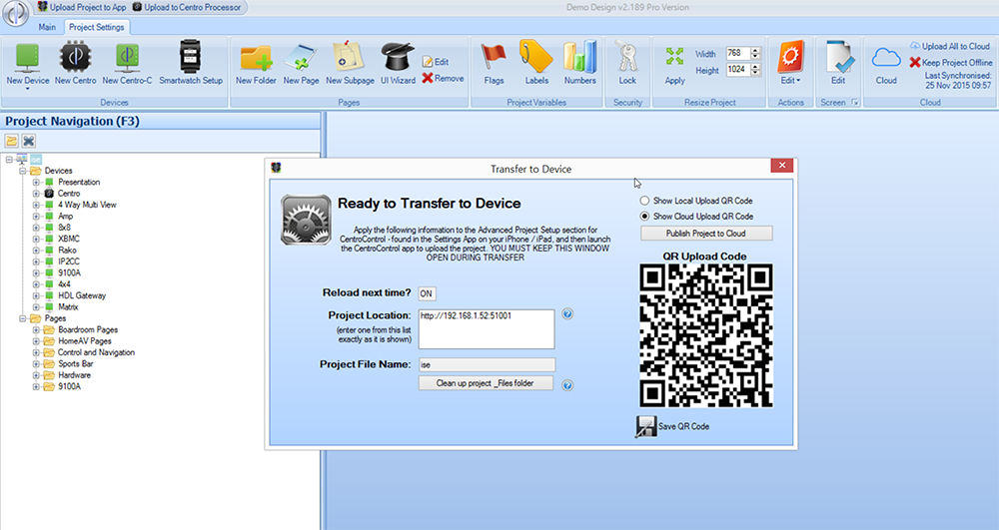Click the help icon beside Clean up button
The width and height of the screenshot is (999, 530).
tap(567, 385)
